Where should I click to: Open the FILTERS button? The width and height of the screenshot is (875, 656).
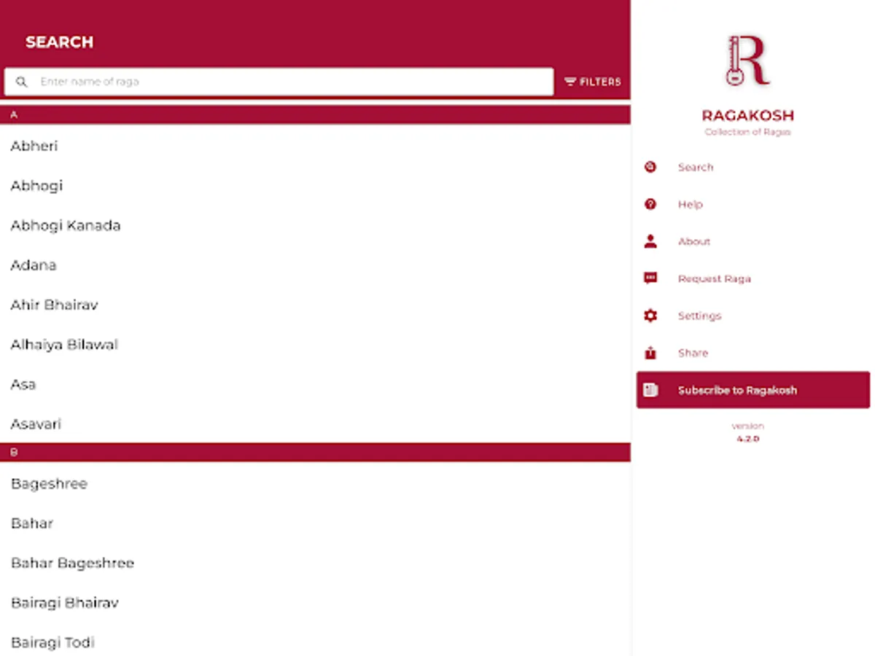pyautogui.click(x=593, y=82)
